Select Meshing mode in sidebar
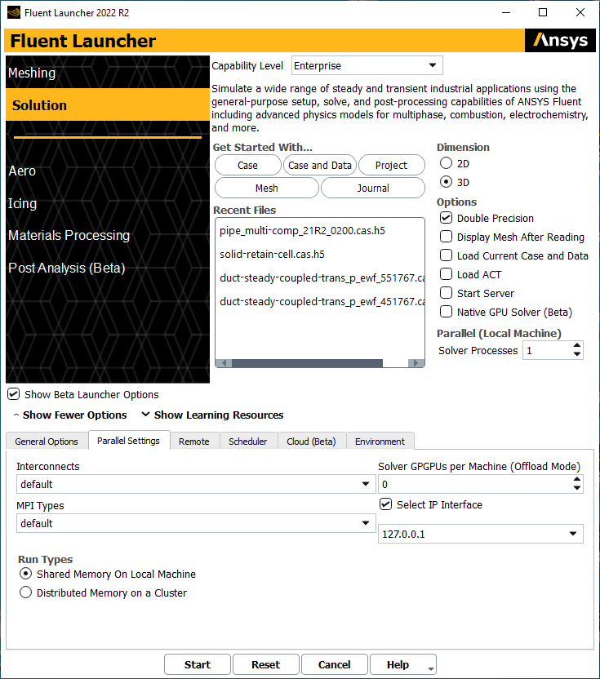Viewport: 600px width, 679px height. tap(108, 73)
